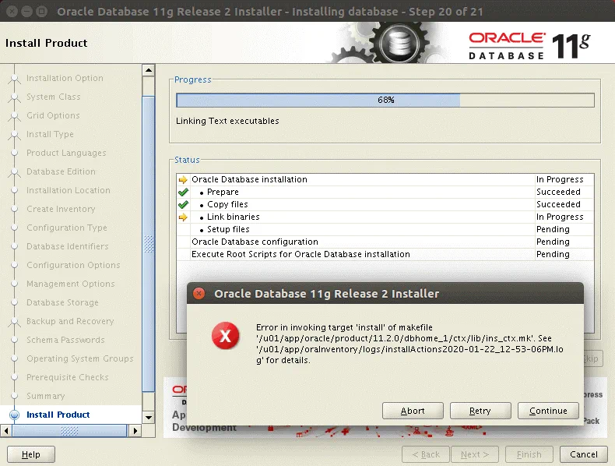The width and height of the screenshot is (615, 466).
Task: Click Continue in the error dialog
Action: (x=548, y=411)
